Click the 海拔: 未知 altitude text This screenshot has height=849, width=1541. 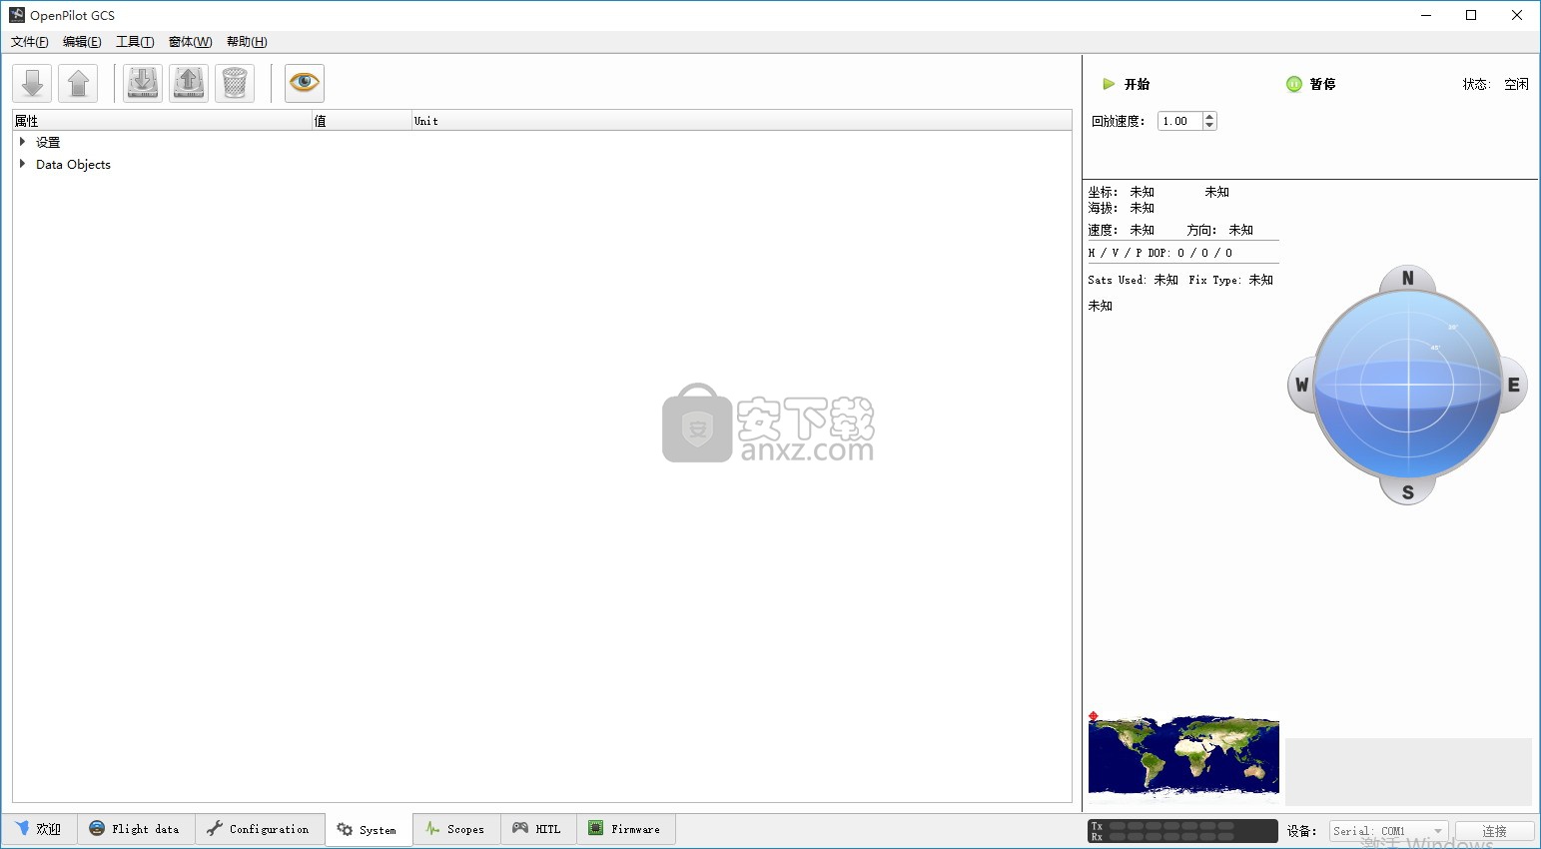pos(1122,208)
